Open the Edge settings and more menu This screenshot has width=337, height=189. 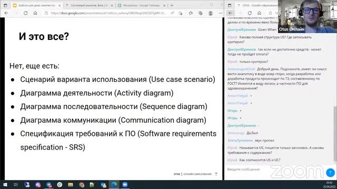pos(221,13)
